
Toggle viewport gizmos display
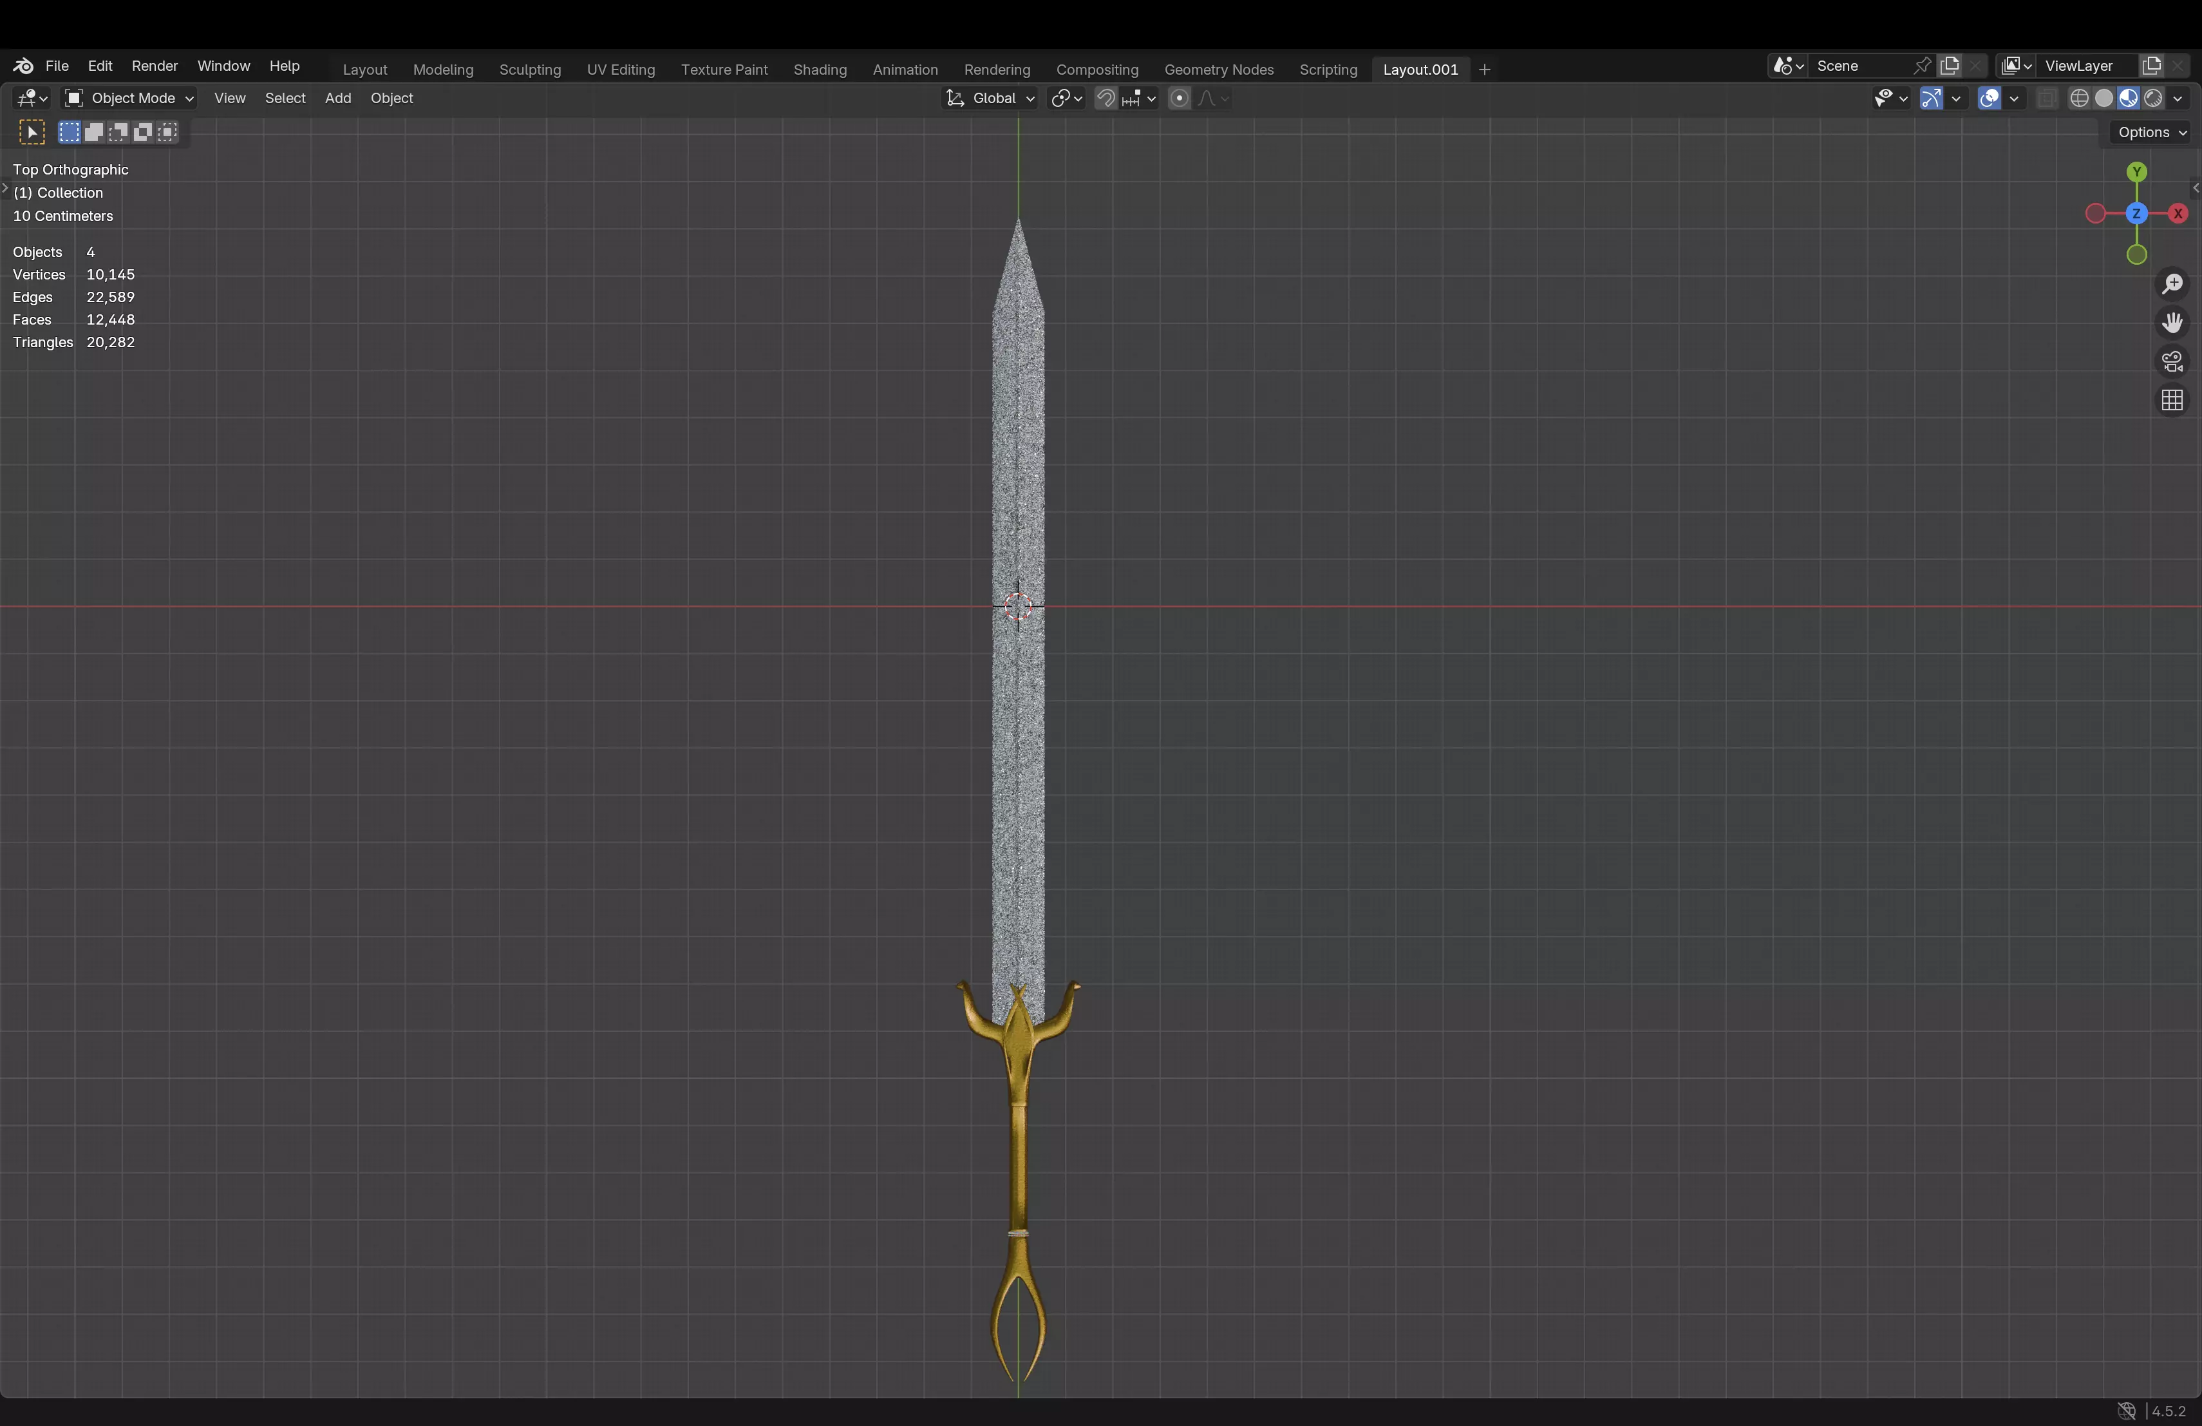1931,98
